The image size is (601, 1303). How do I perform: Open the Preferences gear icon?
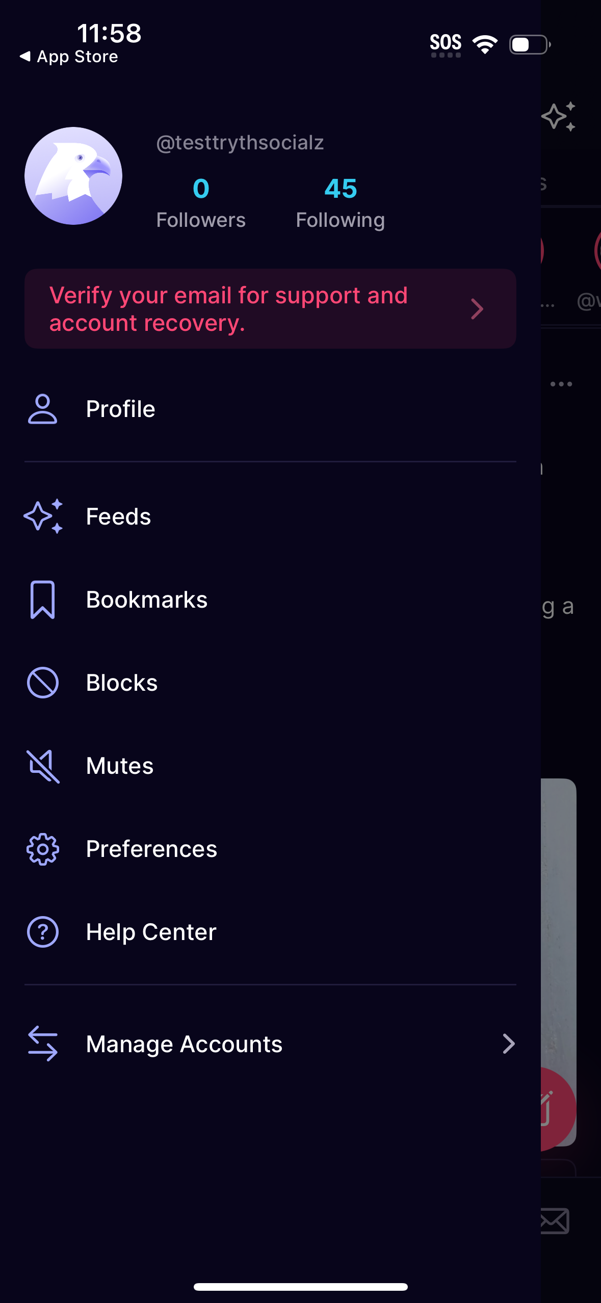(x=42, y=849)
